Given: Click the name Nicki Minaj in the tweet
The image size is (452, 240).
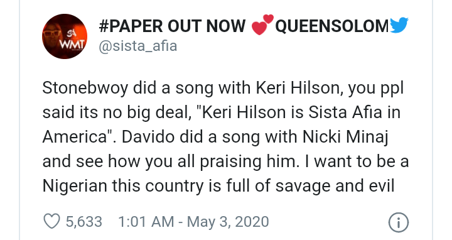Looking at the screenshot, I should pyautogui.click(x=345, y=137).
